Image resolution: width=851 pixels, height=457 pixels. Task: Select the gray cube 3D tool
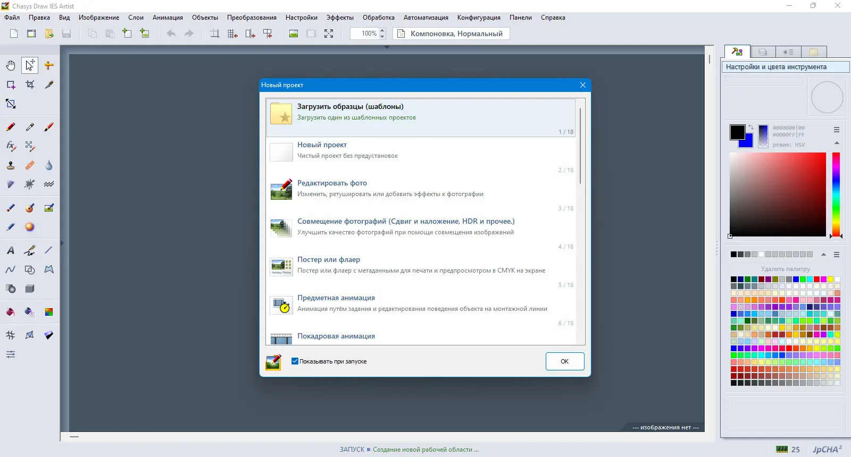coord(30,289)
